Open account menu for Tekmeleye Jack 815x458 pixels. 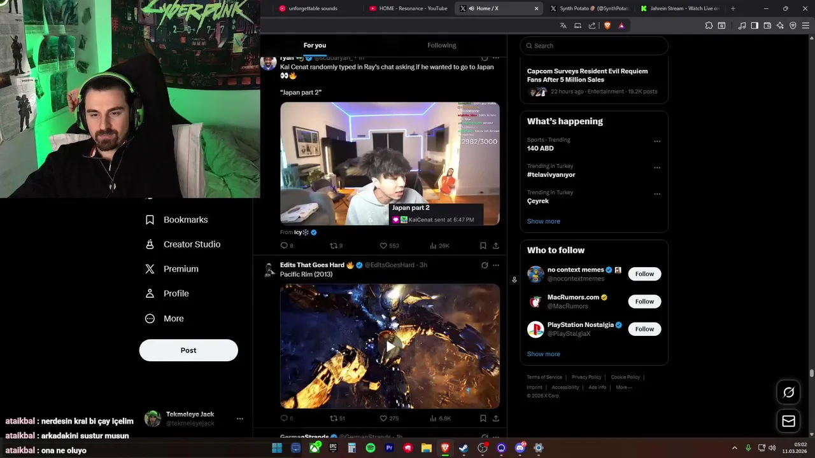click(x=239, y=419)
